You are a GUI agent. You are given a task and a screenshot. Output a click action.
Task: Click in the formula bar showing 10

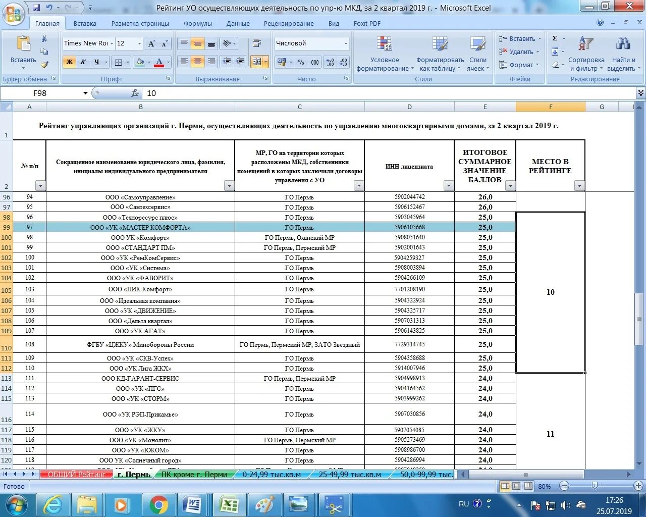389,93
